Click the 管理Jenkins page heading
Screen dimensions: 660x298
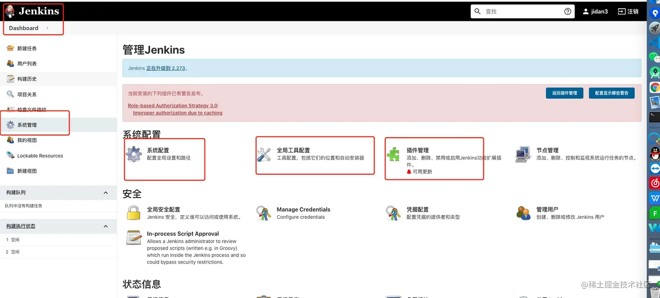154,50
